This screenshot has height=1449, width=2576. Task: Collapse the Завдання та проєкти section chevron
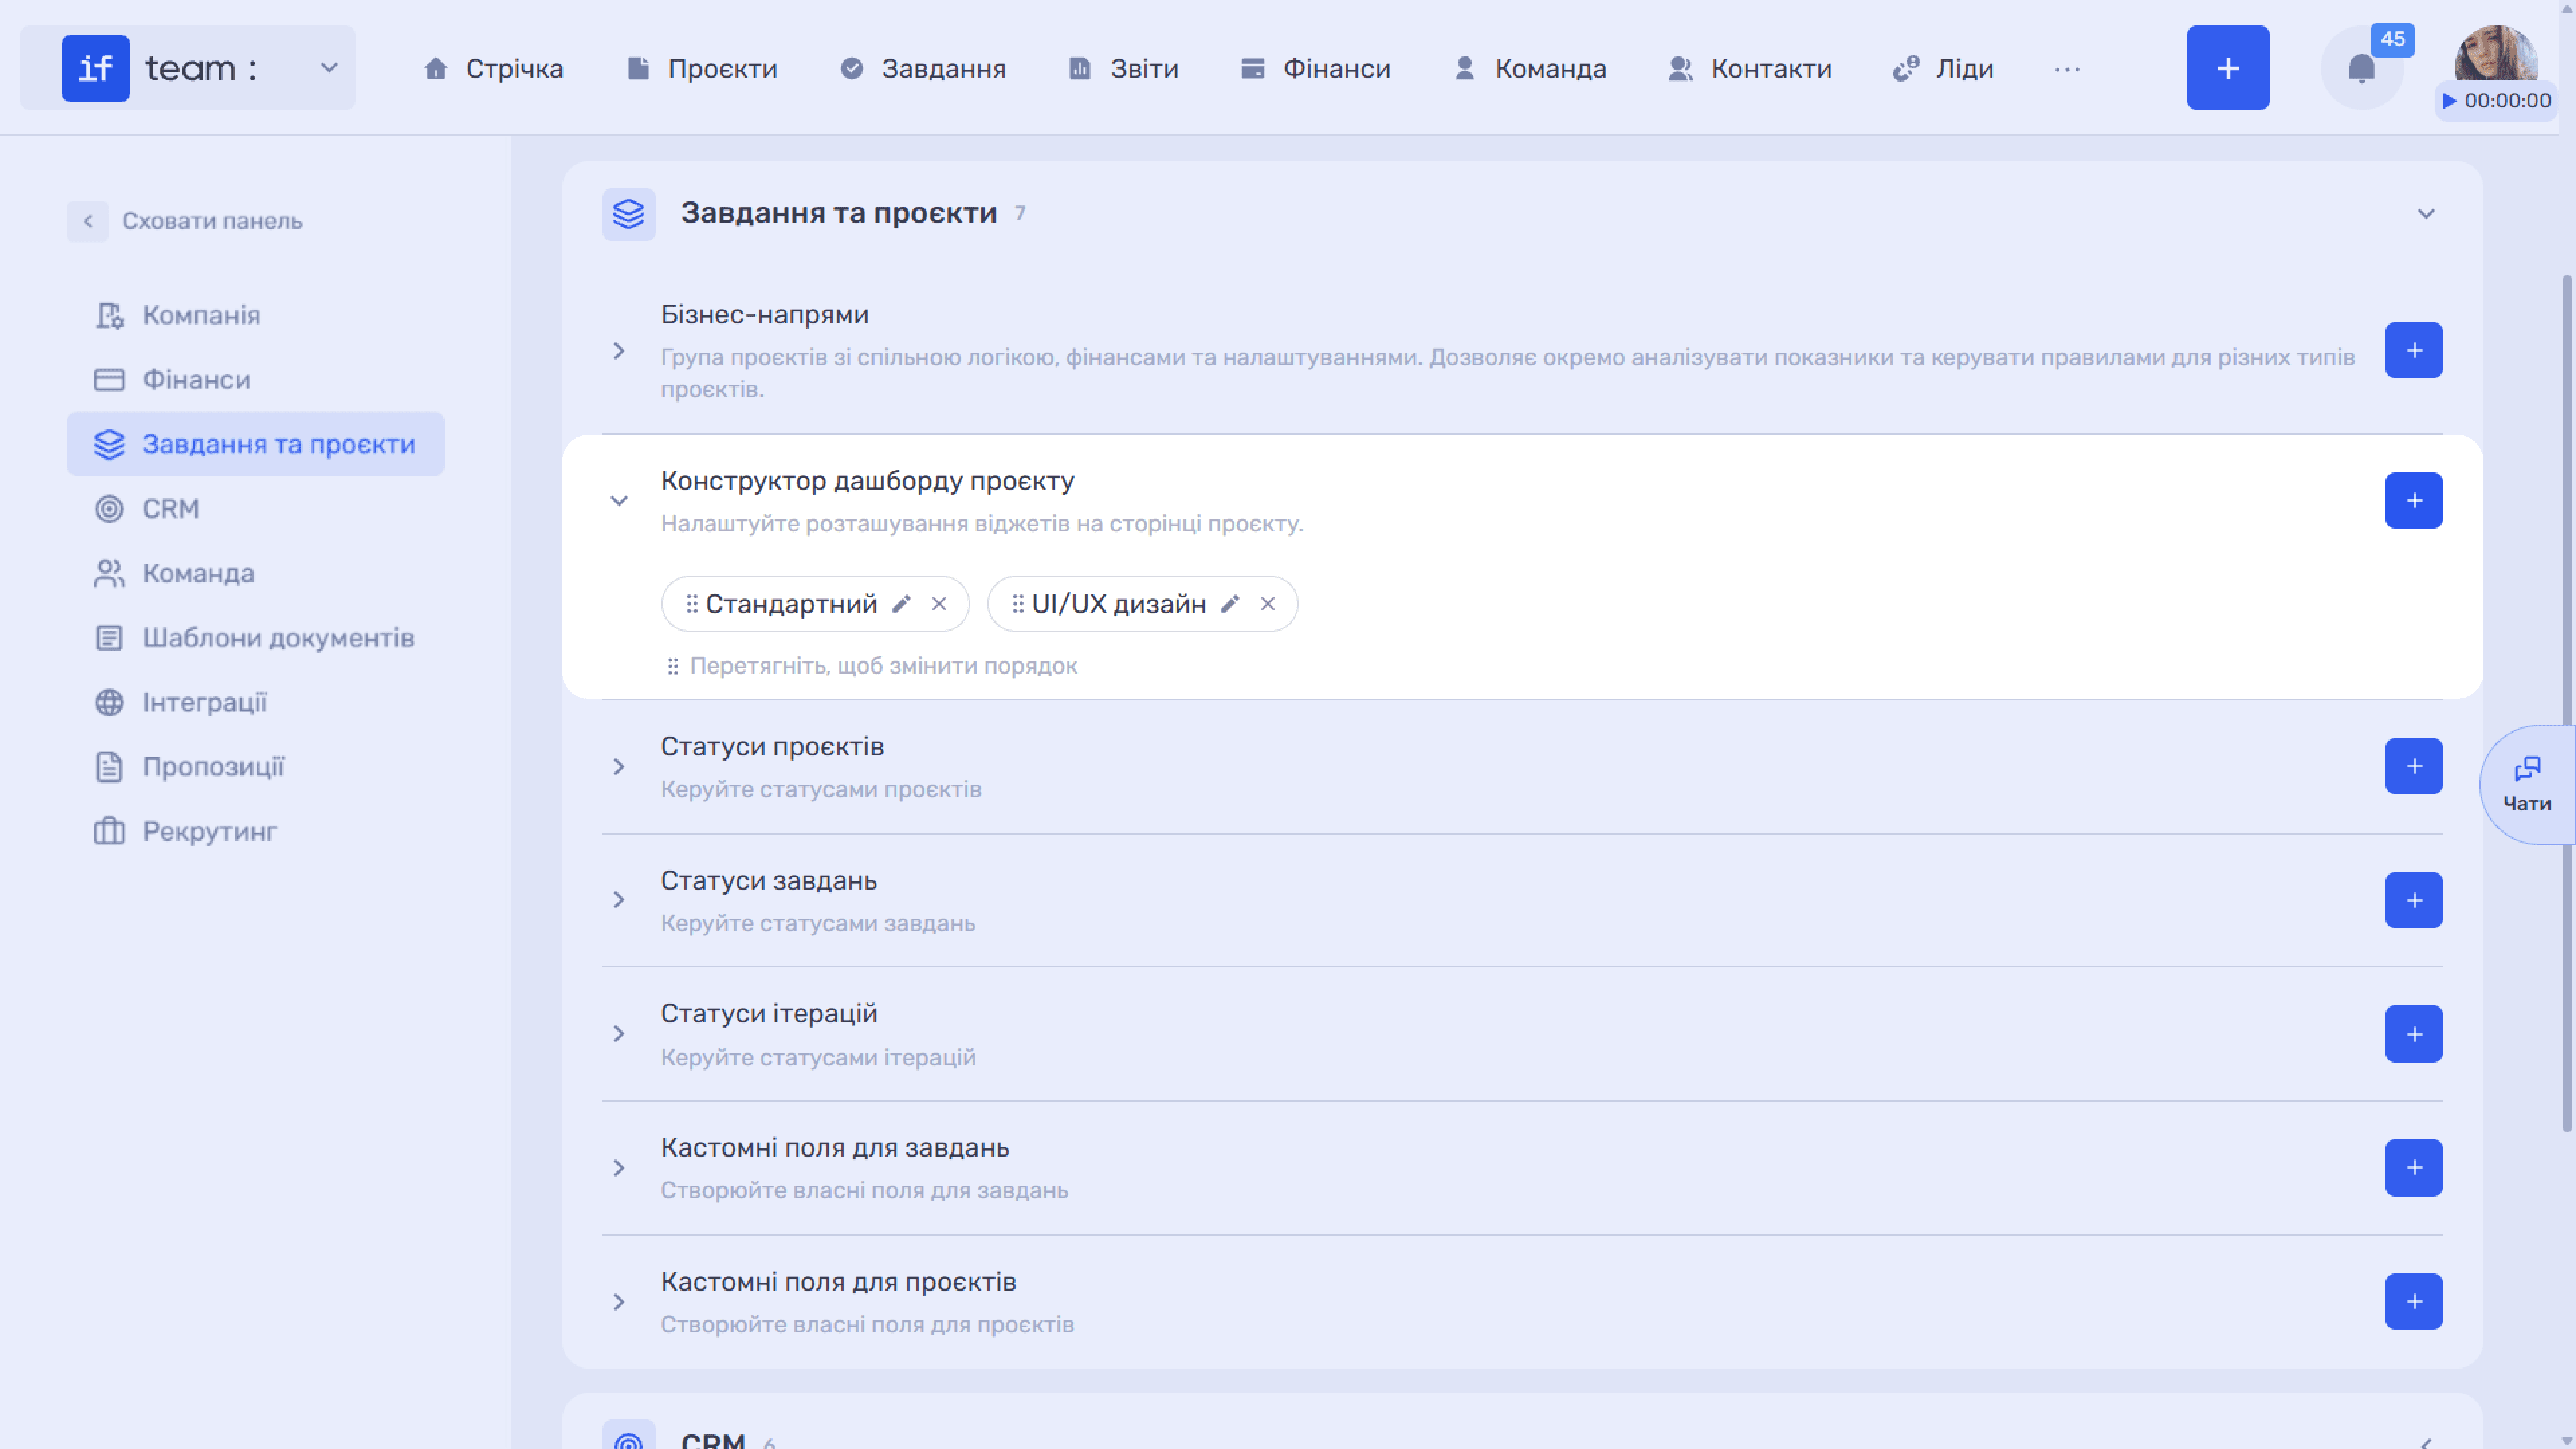coord(2425,214)
